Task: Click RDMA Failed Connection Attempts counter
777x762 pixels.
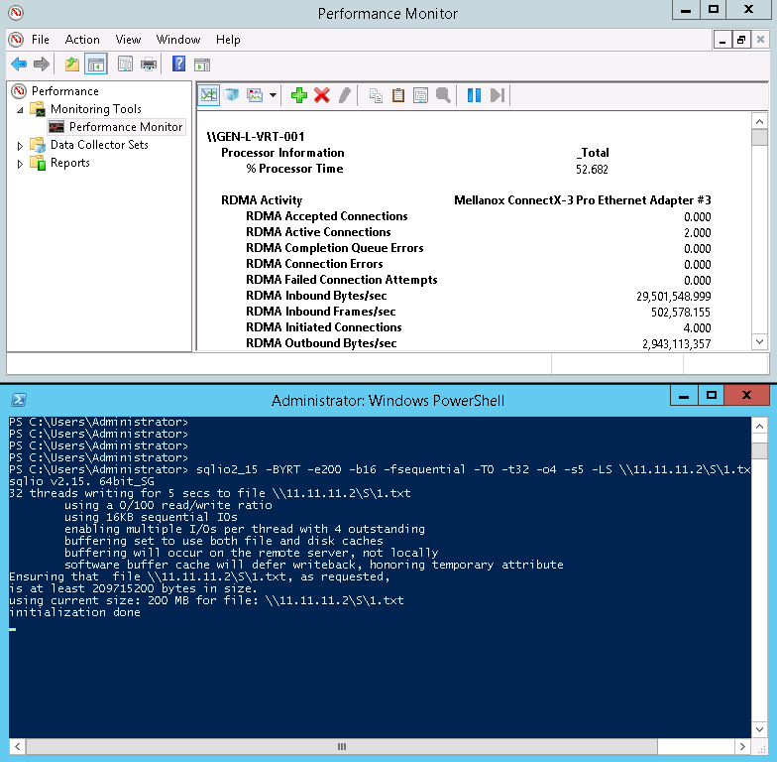Action: 341,280
